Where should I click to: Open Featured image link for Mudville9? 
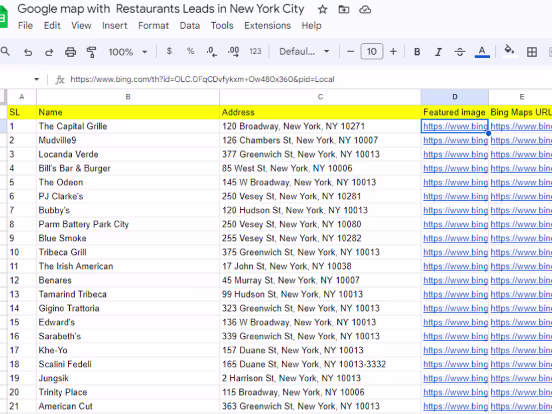pyautogui.click(x=455, y=141)
